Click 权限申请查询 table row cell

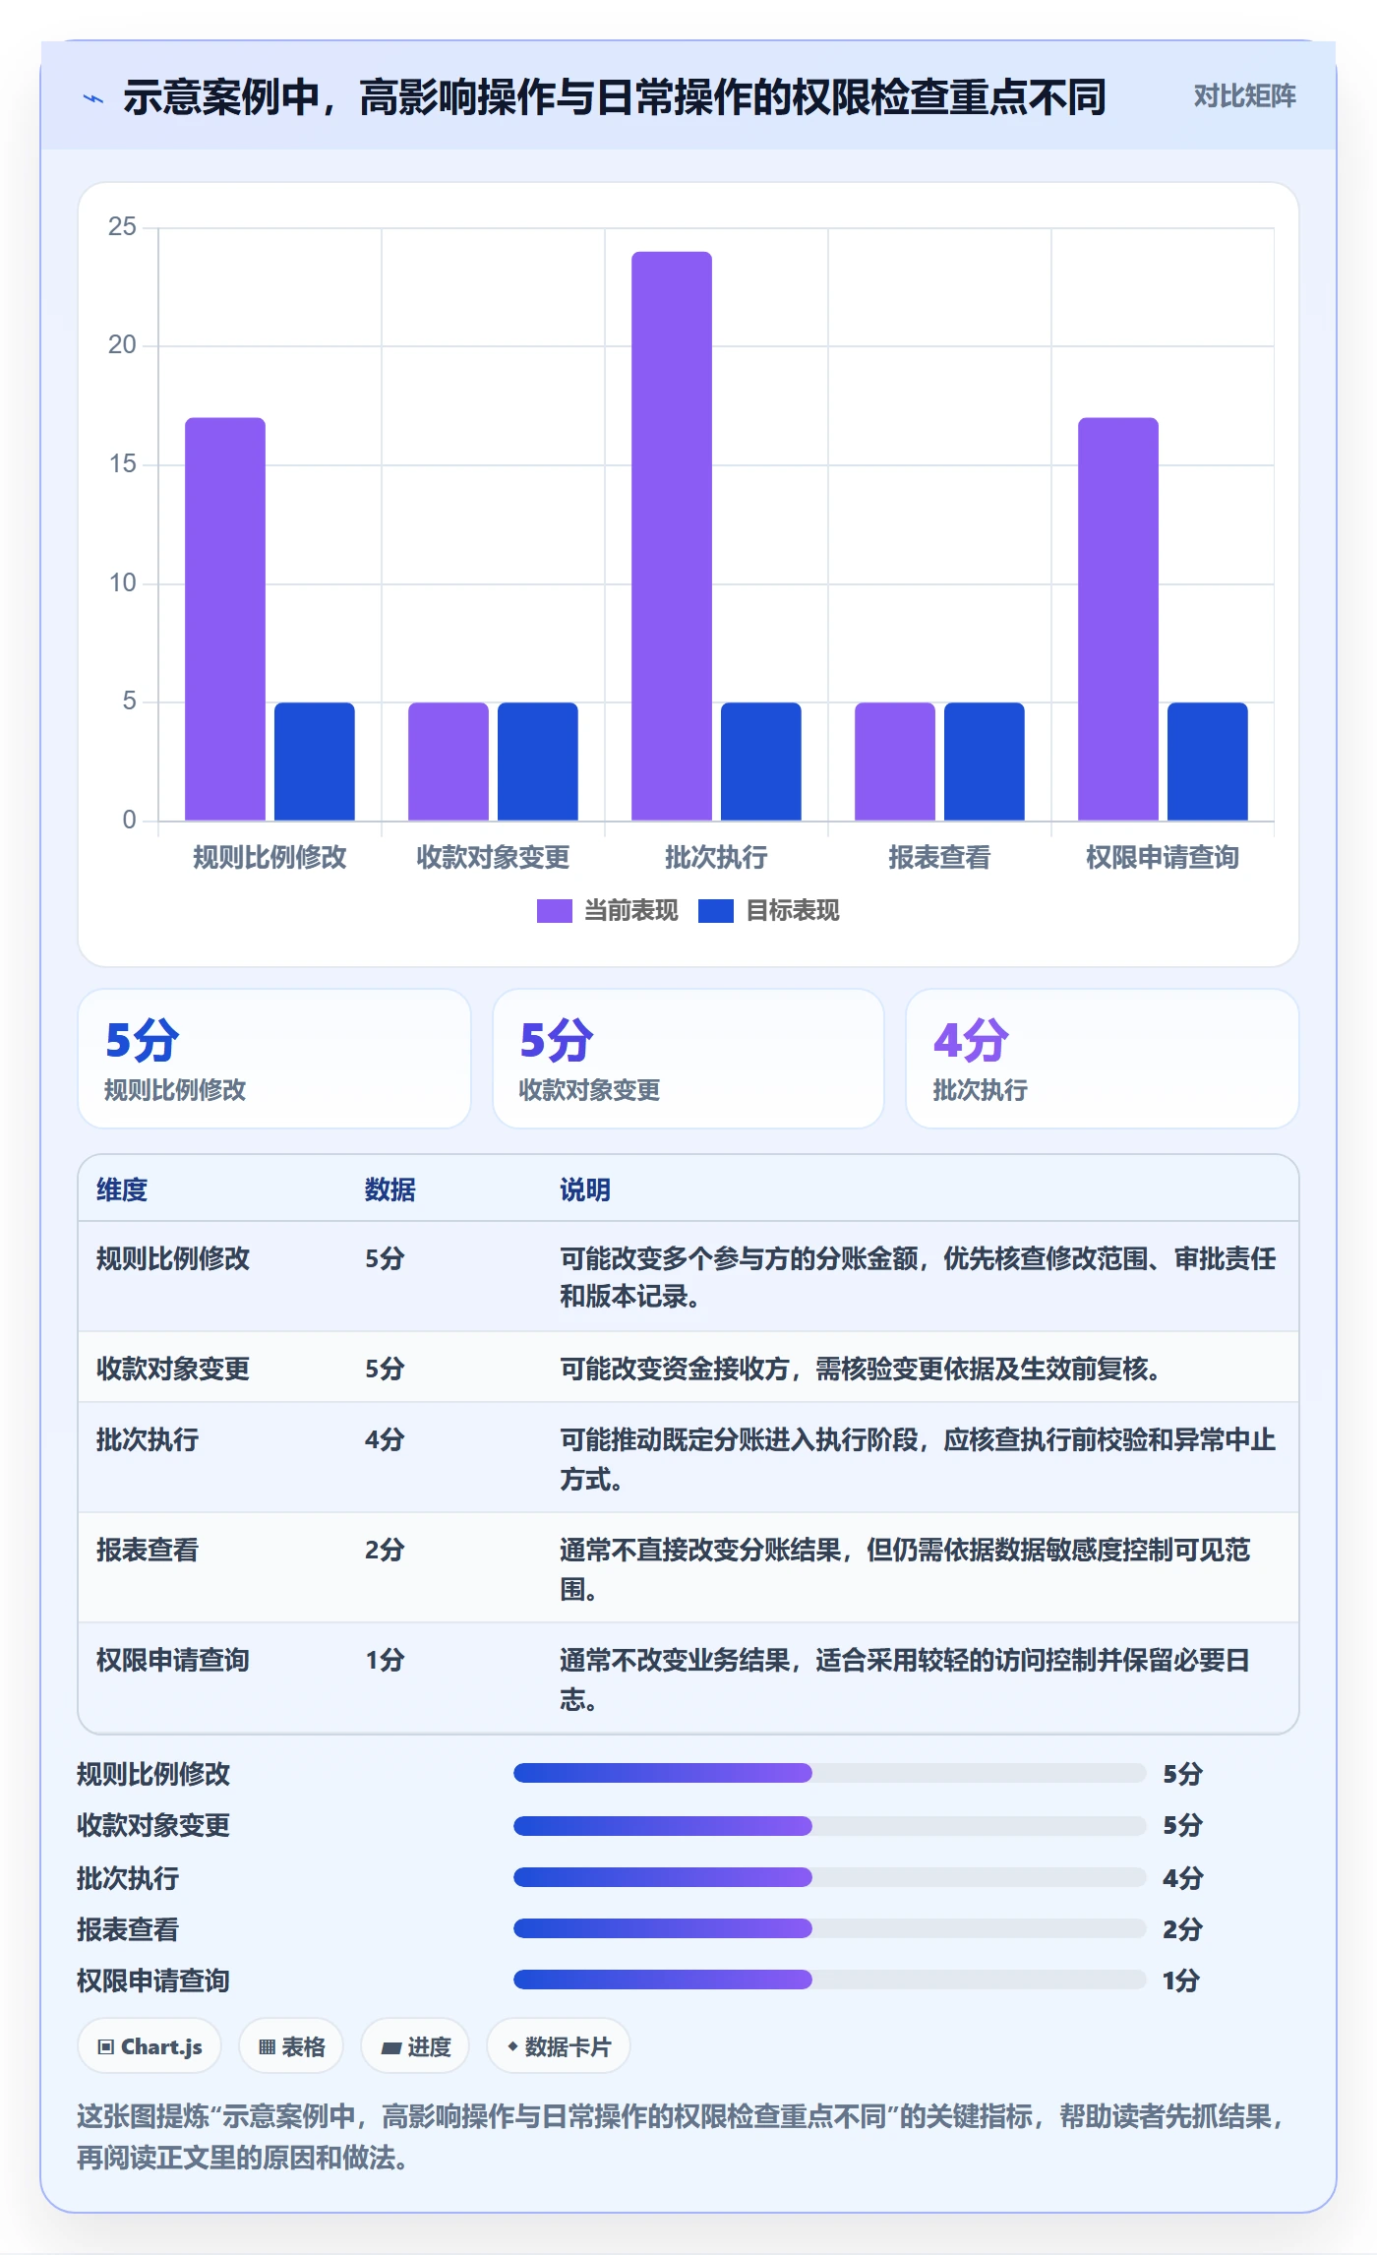173,1660
